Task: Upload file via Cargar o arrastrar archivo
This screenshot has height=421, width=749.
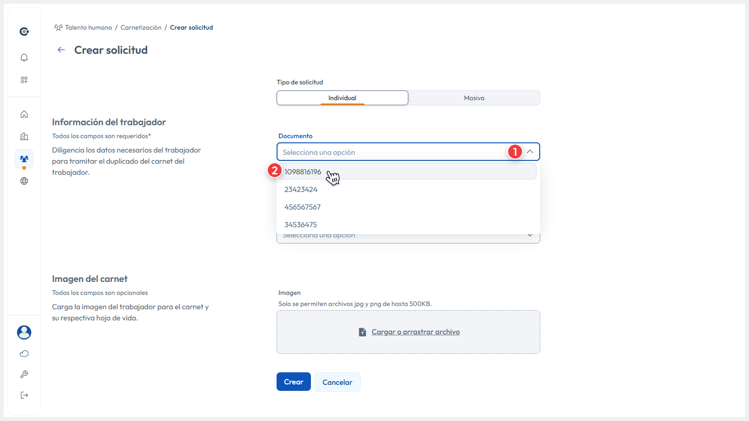Action: (415, 332)
